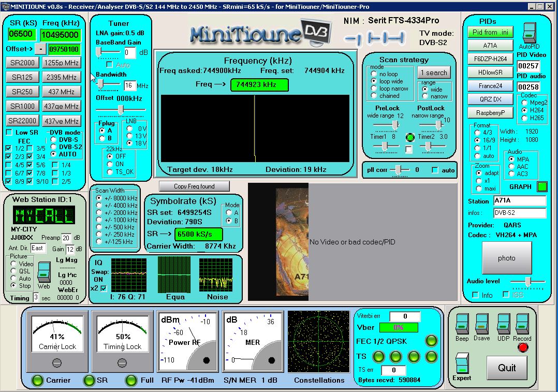Click the SR (kS) 06500 input field

(22, 34)
